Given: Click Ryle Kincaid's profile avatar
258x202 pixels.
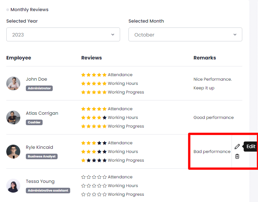Looking at the screenshot, I should click(x=13, y=152).
